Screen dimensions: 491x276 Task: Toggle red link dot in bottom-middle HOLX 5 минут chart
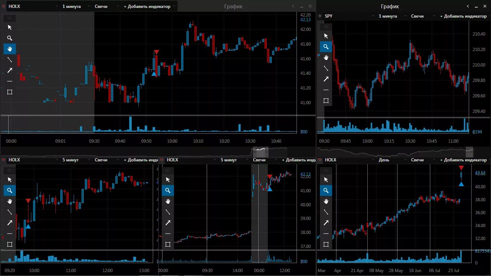[162, 160]
